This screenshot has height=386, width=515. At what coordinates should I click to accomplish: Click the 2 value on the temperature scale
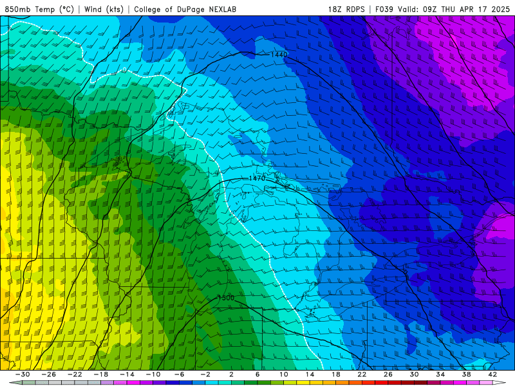pyautogui.click(x=231, y=374)
